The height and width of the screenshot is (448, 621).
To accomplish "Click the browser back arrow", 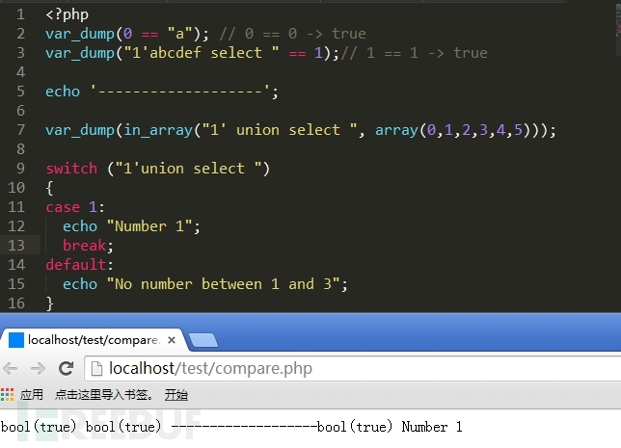I will pos(11,368).
